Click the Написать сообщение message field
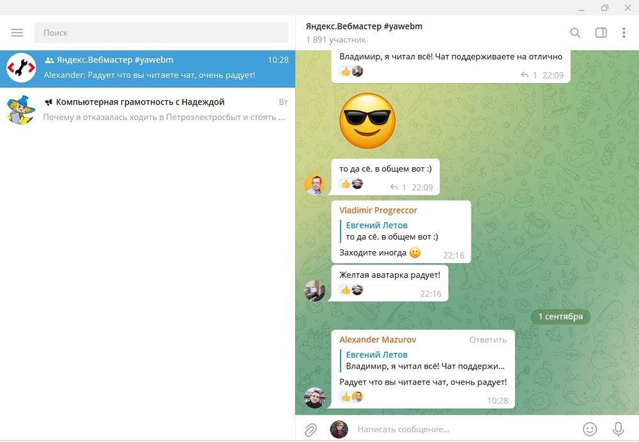This screenshot has width=639, height=442. (465, 429)
